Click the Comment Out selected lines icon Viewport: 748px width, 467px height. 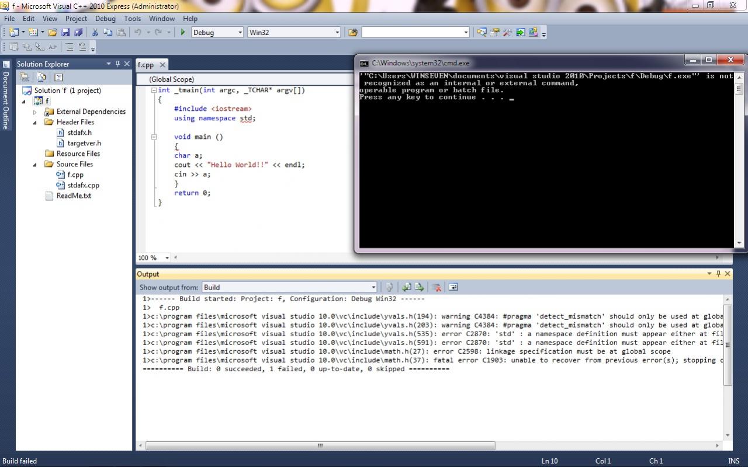click(70, 47)
